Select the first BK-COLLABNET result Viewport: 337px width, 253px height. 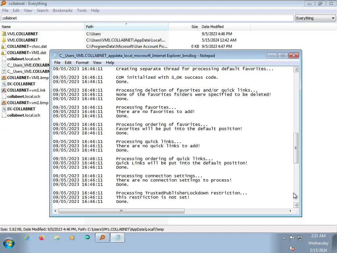21,84
